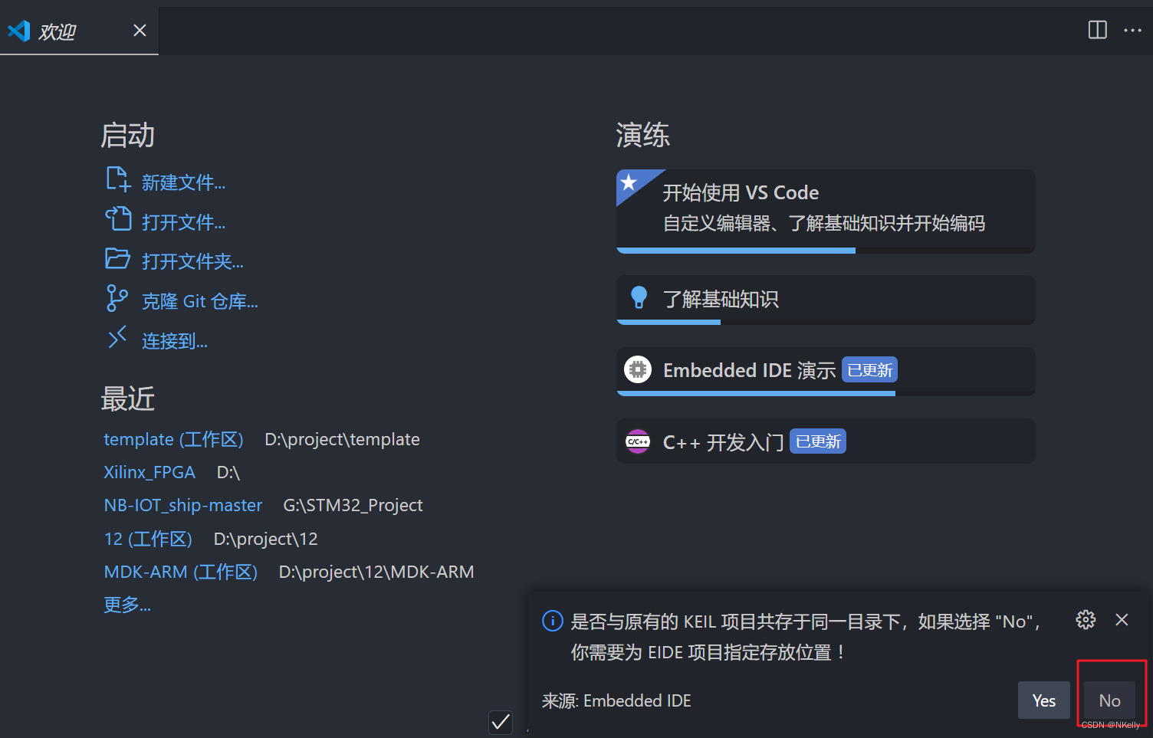Click the 打开文件... link
Viewport: 1153px width, 738px height.
(x=183, y=222)
